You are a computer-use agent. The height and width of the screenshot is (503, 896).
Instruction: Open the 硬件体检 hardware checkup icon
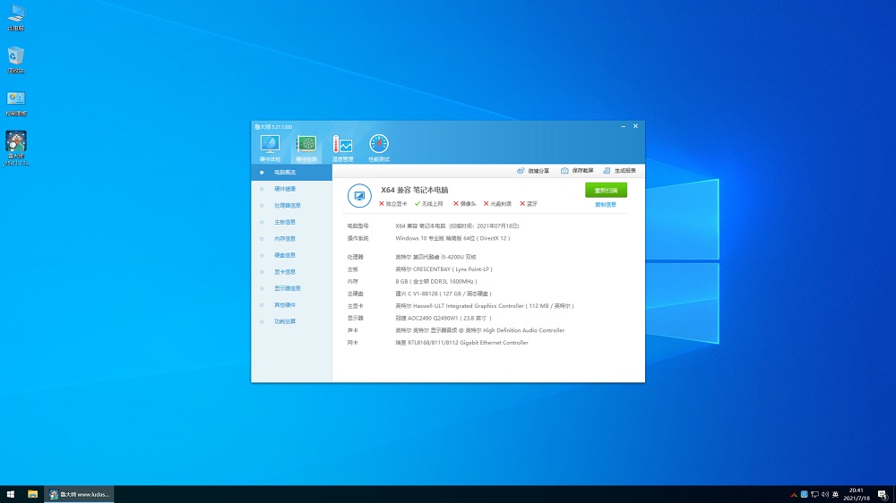point(270,145)
